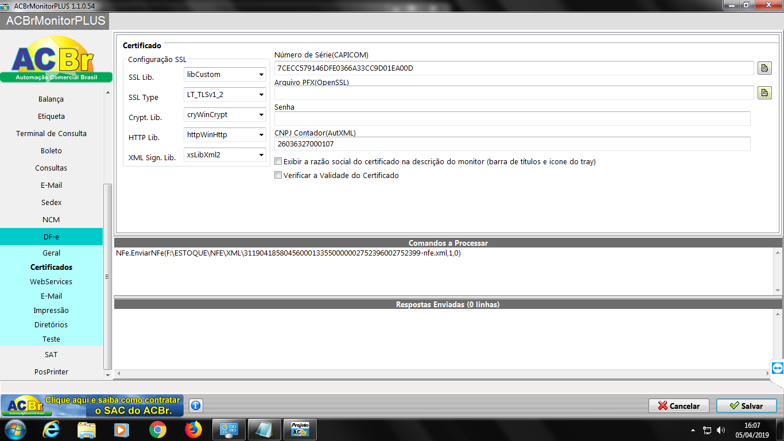
Task: Click the TeamViewer side panel icon
Action: [777, 368]
